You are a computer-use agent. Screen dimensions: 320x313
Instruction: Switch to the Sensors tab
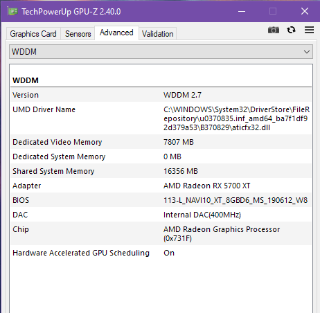tap(78, 34)
